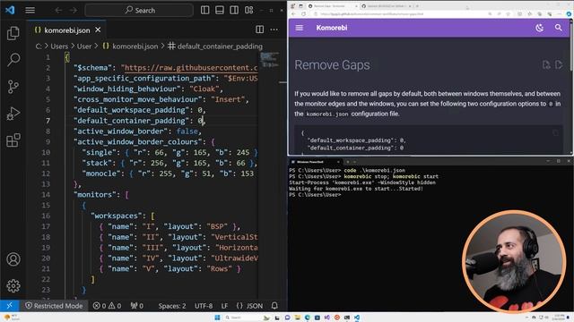
Task: Go forward in VS Code navigation
Action: 74,10
